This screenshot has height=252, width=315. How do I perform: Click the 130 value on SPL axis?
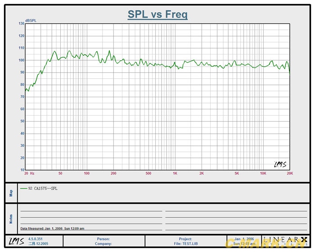point(22,23)
